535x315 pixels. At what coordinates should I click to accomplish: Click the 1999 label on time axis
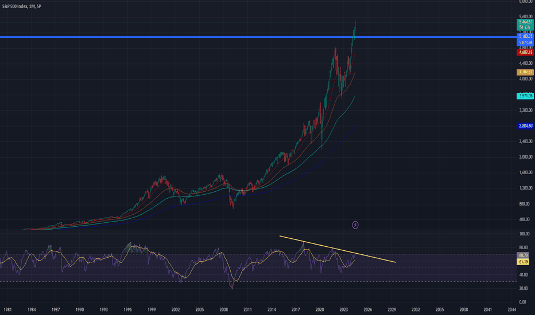click(x=152, y=309)
